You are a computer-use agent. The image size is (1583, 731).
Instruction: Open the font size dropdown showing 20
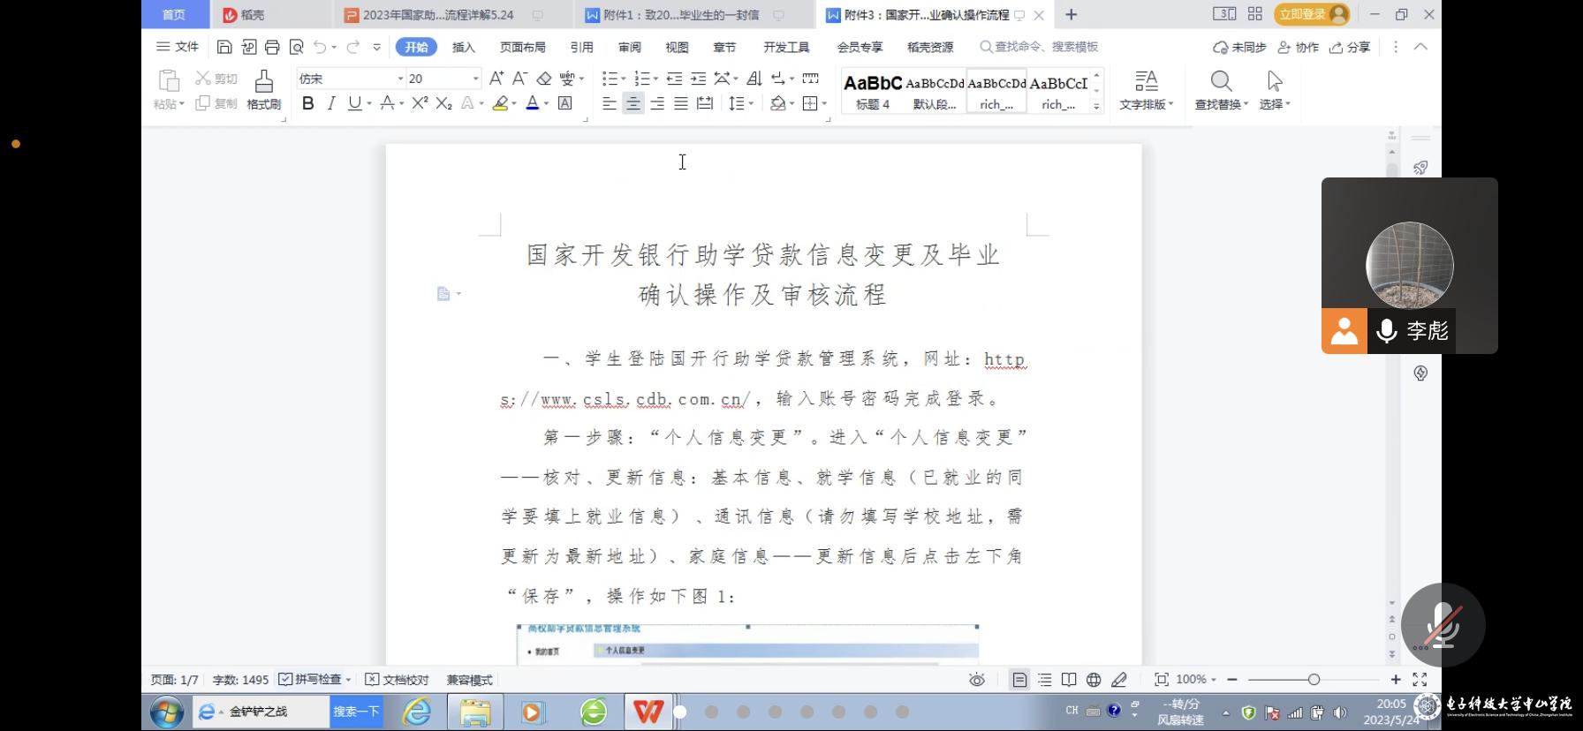[x=475, y=79]
